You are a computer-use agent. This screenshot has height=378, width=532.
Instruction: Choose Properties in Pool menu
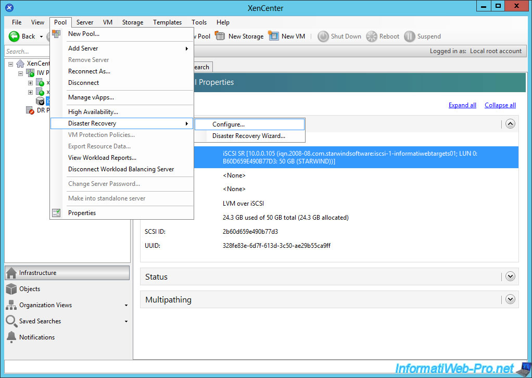pos(122,213)
